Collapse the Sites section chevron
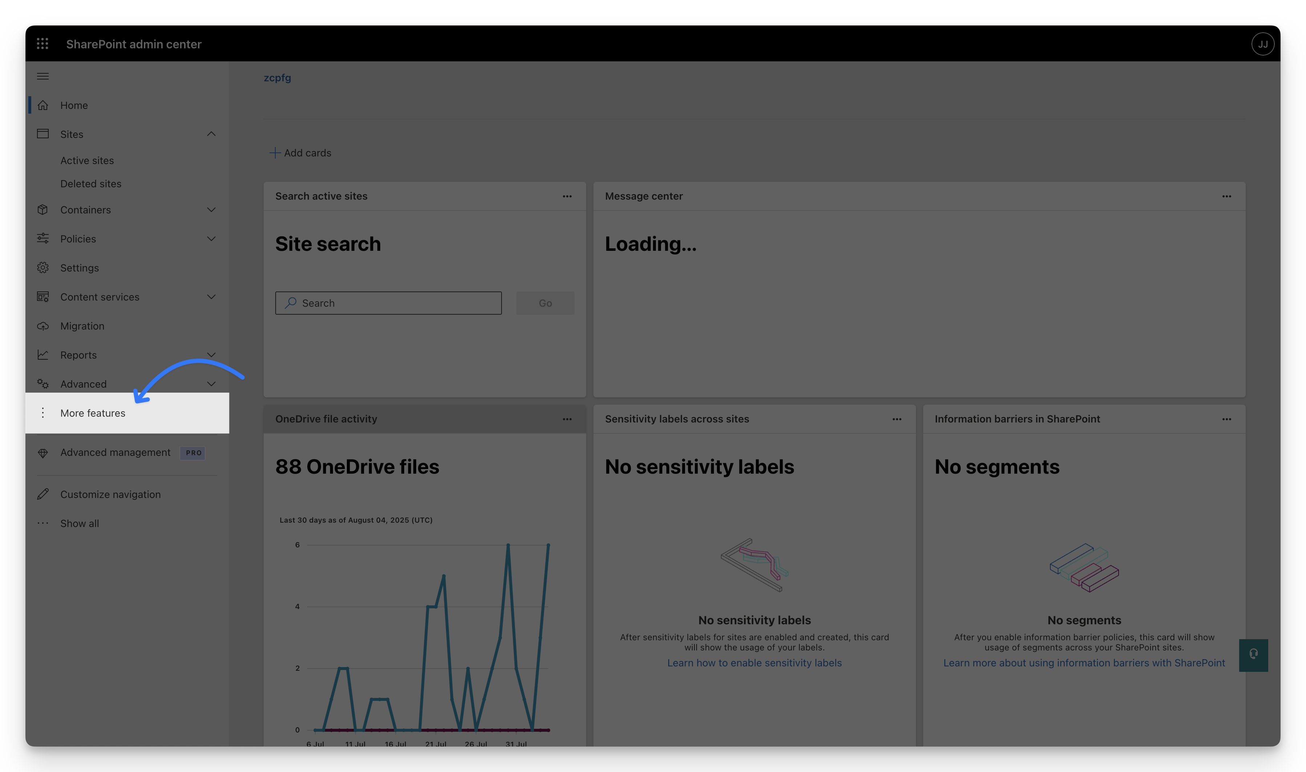The height and width of the screenshot is (772, 1306). (211, 134)
